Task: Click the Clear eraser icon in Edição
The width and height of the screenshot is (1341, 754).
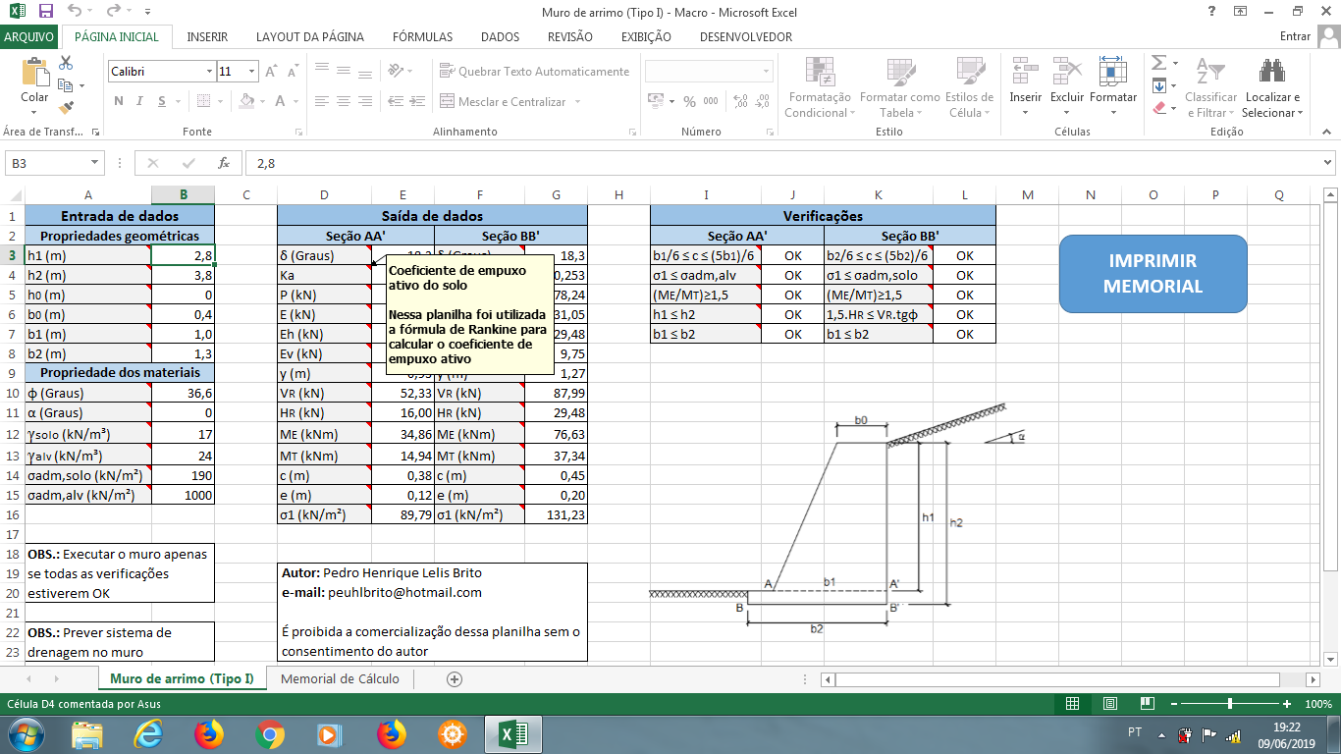Action: (x=1158, y=107)
